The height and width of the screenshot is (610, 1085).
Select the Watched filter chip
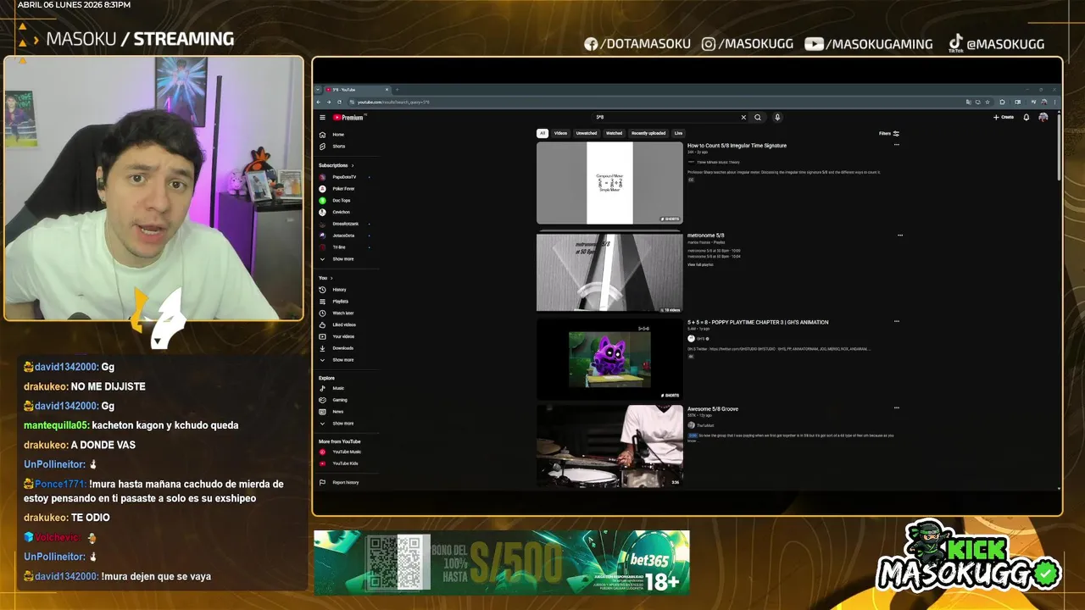[615, 133]
